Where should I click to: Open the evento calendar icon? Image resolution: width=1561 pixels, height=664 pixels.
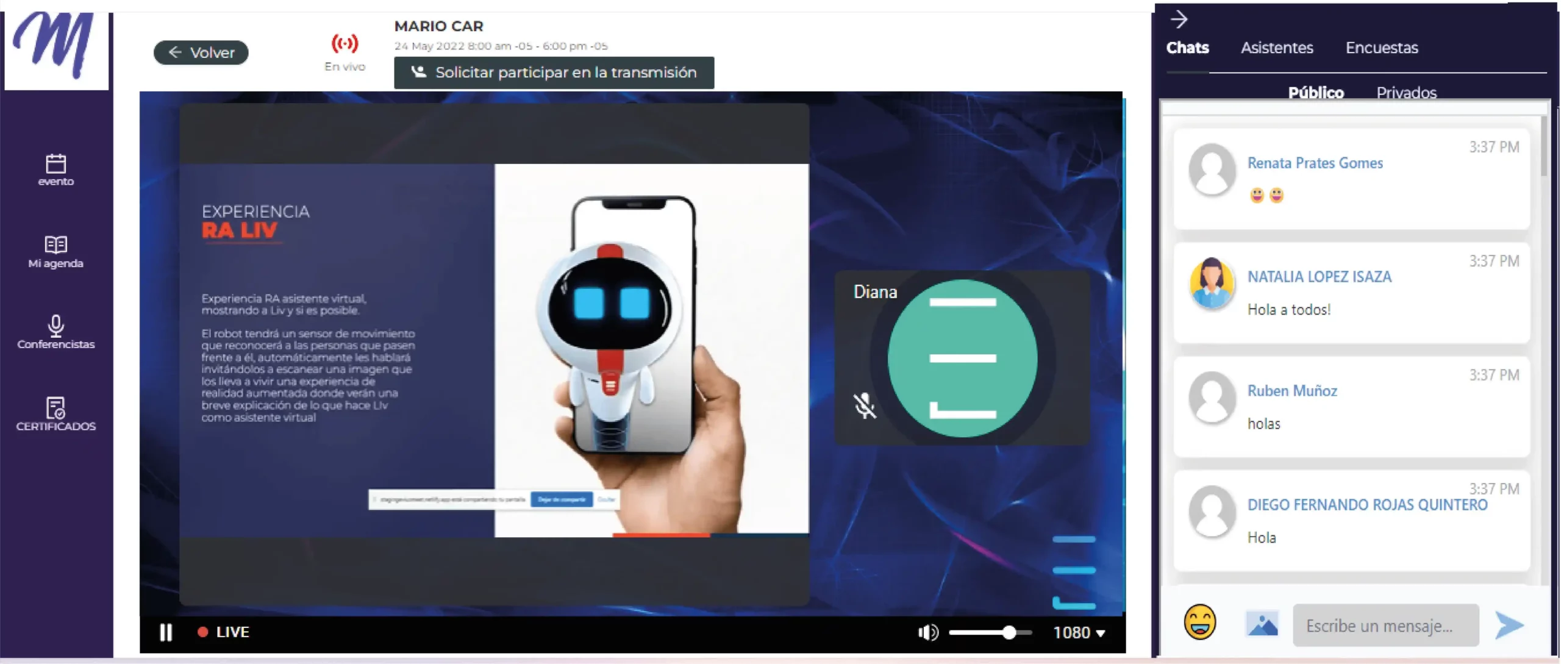point(55,165)
